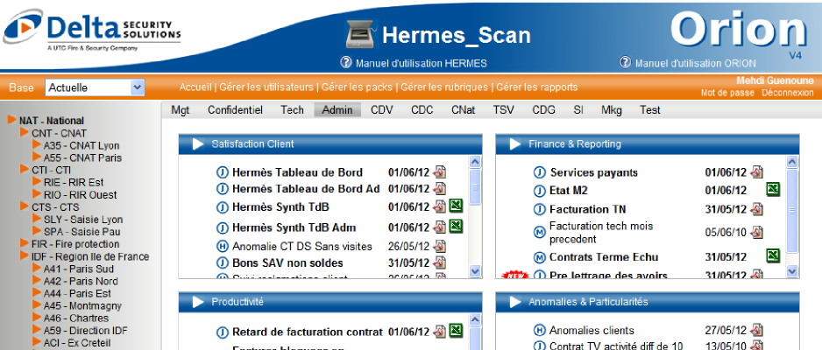The width and height of the screenshot is (822, 350).
Task: Click help icon beside Manuel d'utilisation ORION
Action: pyautogui.click(x=625, y=63)
